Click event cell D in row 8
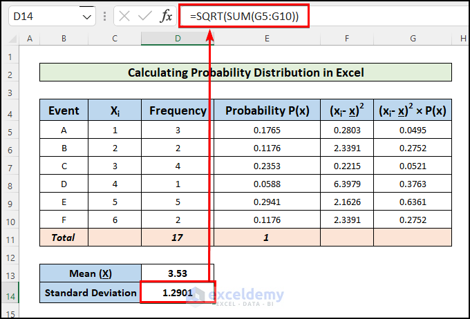 (64, 184)
